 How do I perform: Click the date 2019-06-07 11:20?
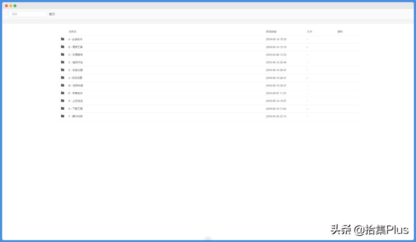coord(276,93)
